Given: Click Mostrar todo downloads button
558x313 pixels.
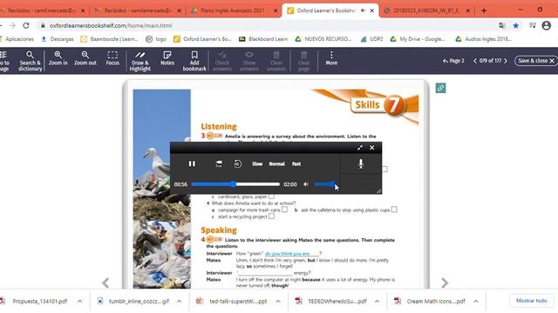Looking at the screenshot, I should pyautogui.click(x=531, y=301).
